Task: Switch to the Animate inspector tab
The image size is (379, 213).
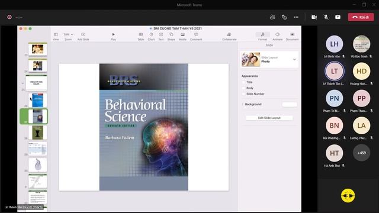Action: 278,36
